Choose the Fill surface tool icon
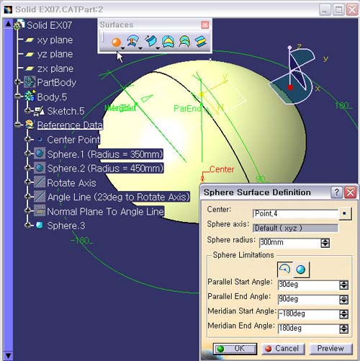 click(168, 41)
